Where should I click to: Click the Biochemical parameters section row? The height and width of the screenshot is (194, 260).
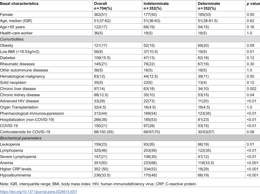tap(130, 138)
